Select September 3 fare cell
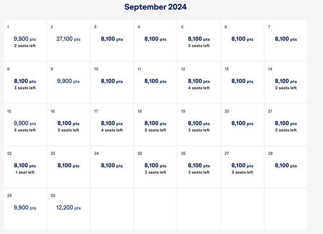The width and height of the screenshot is (323, 234). pos(112,40)
